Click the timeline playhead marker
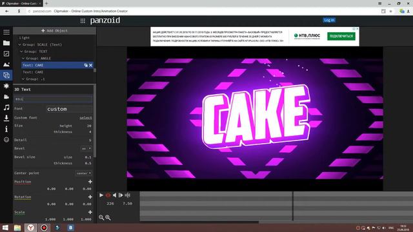 tap(292, 206)
